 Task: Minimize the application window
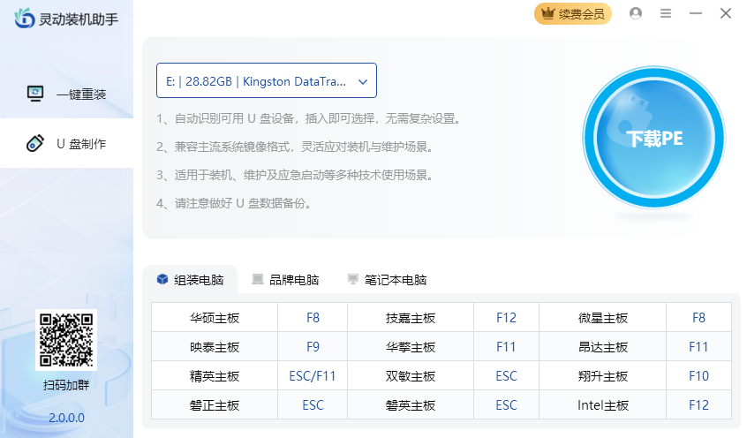[x=696, y=13]
